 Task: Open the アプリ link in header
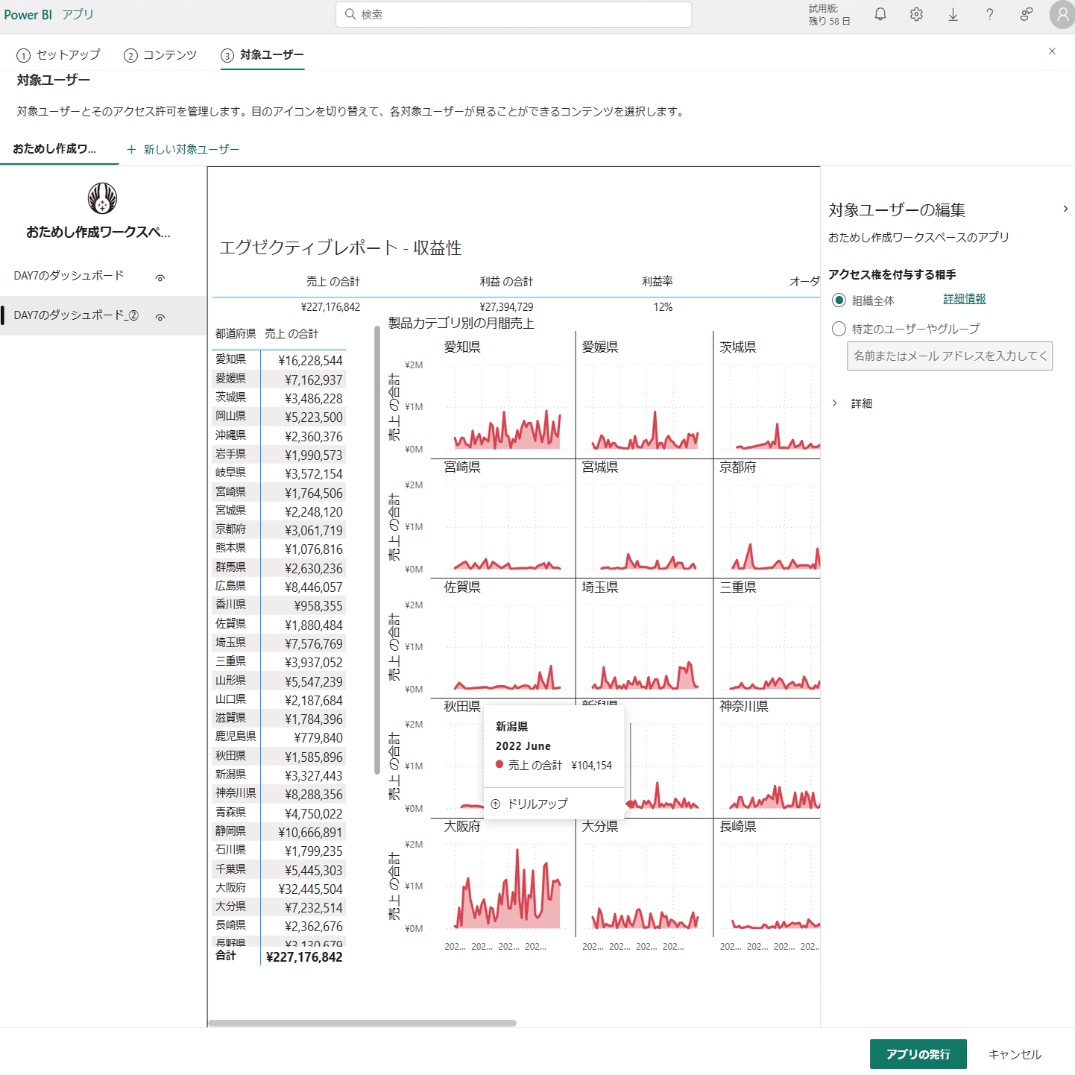78,14
